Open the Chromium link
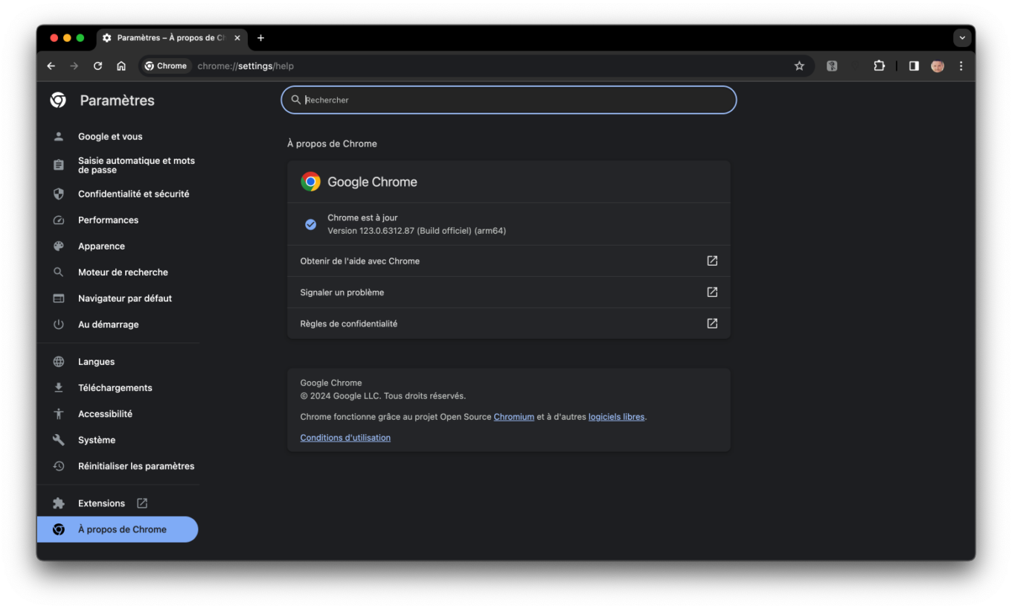This screenshot has width=1012, height=609. click(514, 417)
